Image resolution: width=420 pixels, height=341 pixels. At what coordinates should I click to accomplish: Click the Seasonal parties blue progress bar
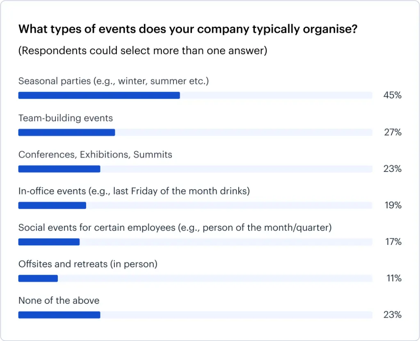click(99, 95)
